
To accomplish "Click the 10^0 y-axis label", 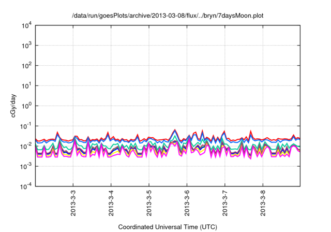I will point(26,106).
